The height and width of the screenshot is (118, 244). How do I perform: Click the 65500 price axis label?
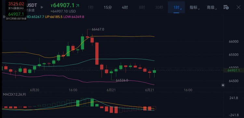click(234, 55)
